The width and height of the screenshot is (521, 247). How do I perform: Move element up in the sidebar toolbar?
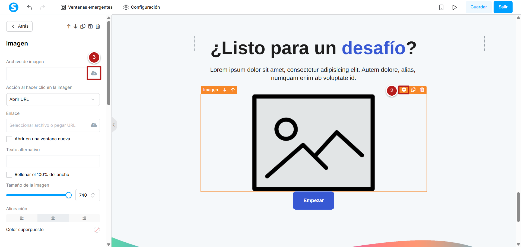[69, 26]
